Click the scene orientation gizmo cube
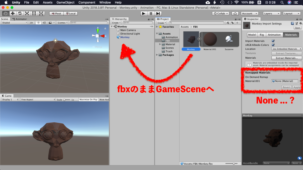The height and width of the screenshot is (170, 303). coord(97,36)
